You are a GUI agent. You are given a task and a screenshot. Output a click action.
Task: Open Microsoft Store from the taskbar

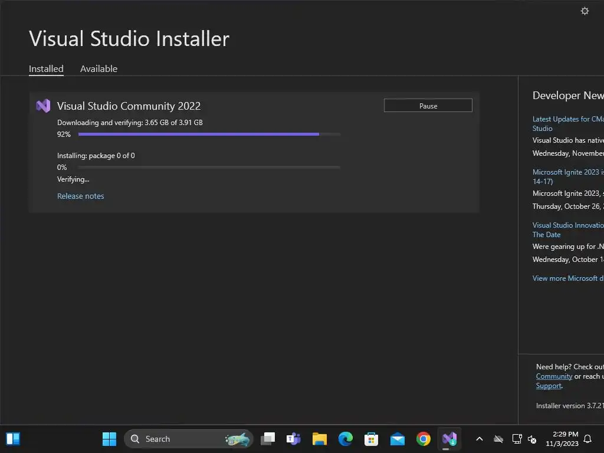pos(371,439)
